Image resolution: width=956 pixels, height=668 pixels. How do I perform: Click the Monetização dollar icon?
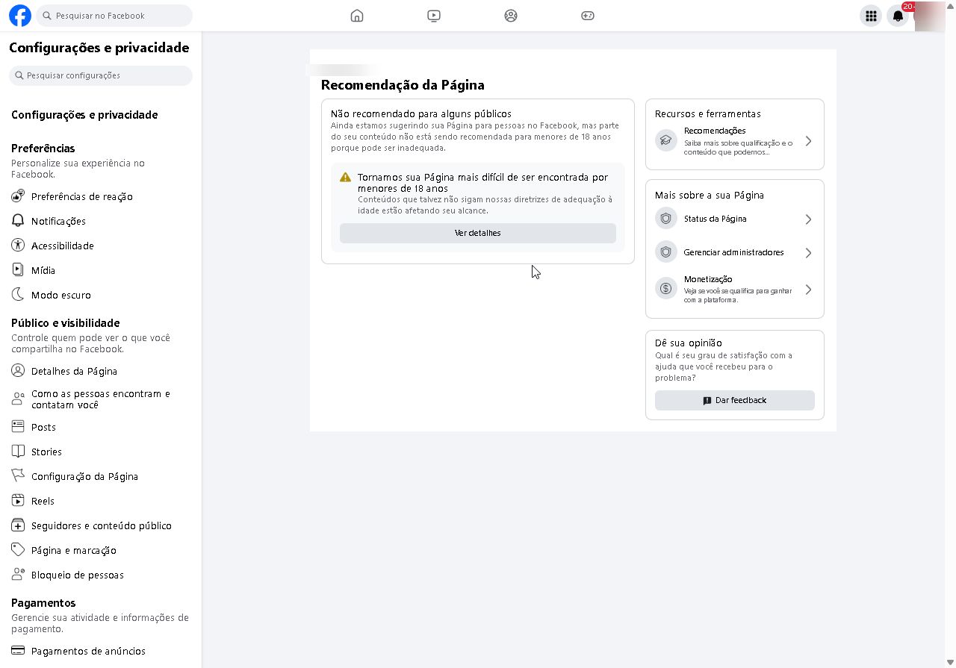(x=666, y=289)
